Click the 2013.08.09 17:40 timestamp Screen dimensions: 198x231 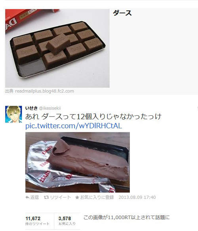(137, 197)
